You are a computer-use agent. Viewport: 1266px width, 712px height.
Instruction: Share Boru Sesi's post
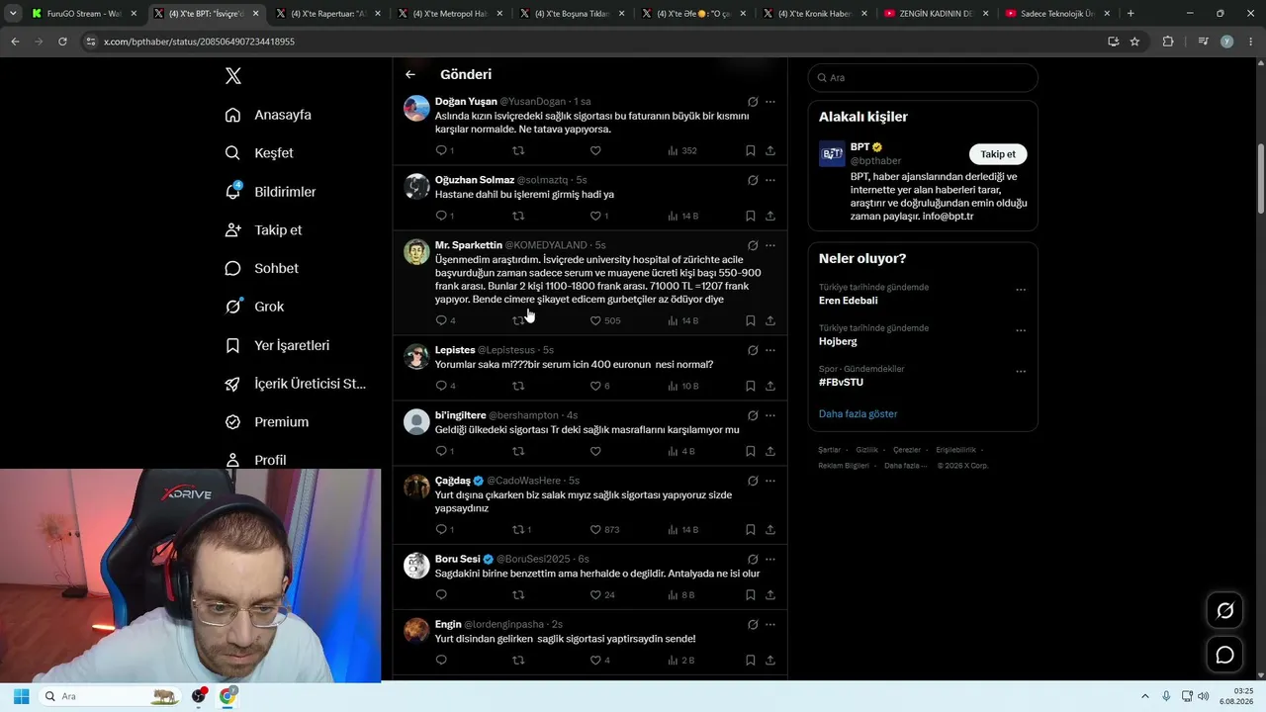coord(770,594)
